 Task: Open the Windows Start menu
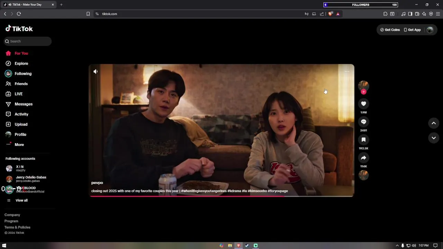click(x=4, y=246)
